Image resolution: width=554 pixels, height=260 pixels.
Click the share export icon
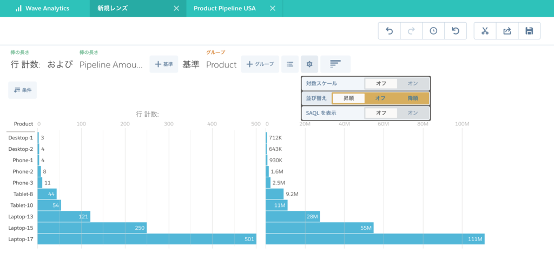pyautogui.click(x=507, y=31)
